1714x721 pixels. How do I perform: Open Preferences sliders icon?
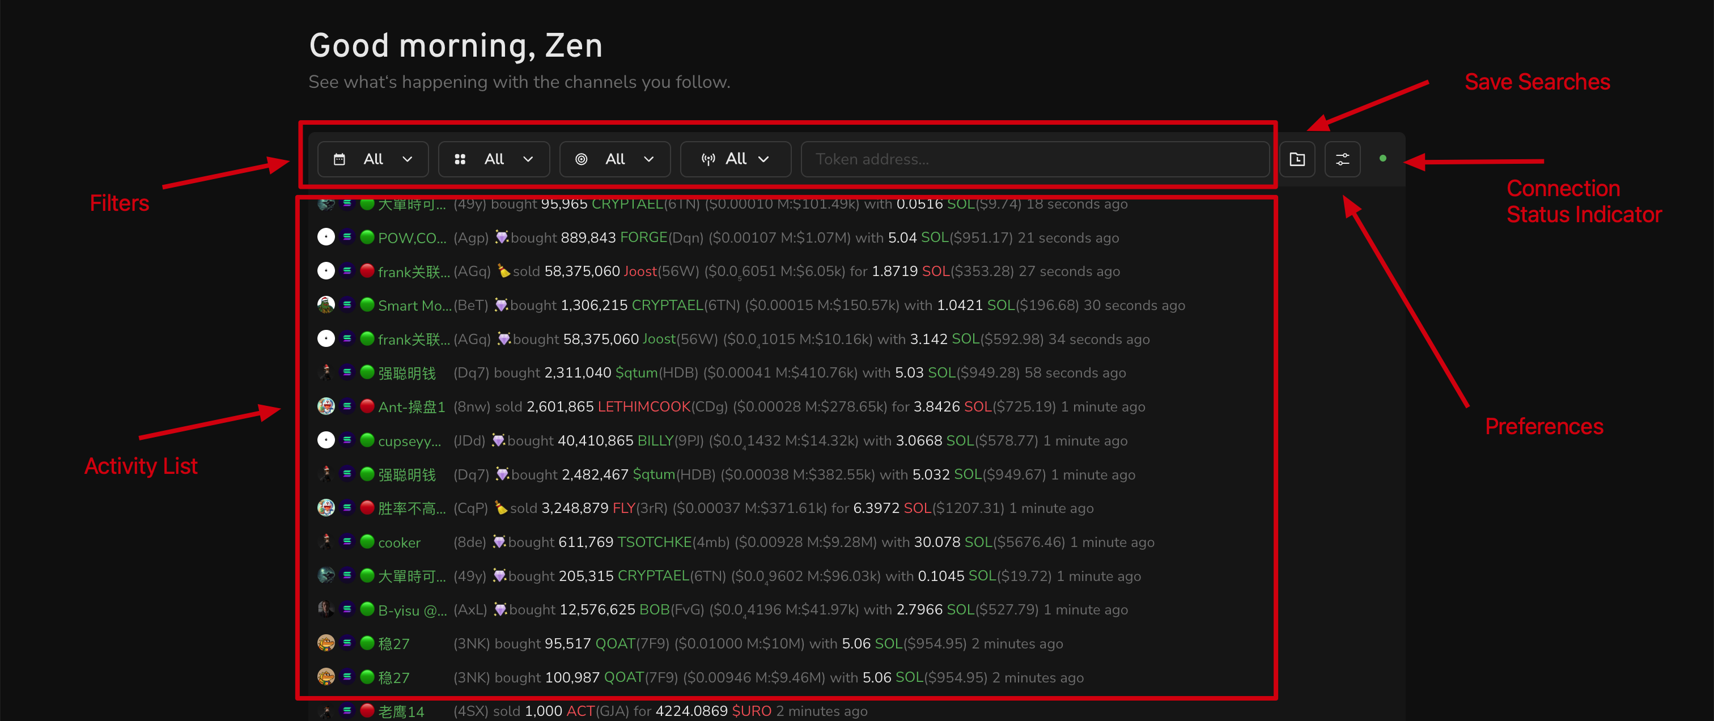click(x=1342, y=159)
